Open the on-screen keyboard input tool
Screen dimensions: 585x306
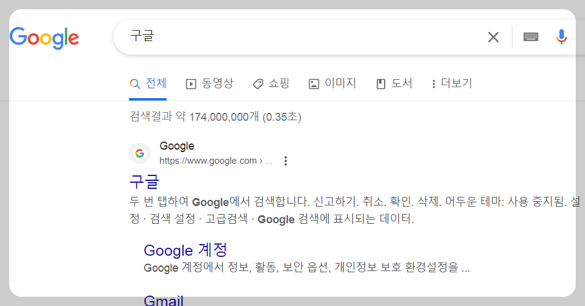coord(530,37)
